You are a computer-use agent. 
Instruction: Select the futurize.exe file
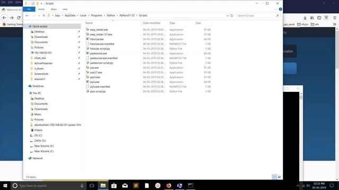pos(96,39)
